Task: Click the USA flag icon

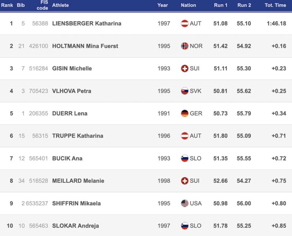Action: 185,203
